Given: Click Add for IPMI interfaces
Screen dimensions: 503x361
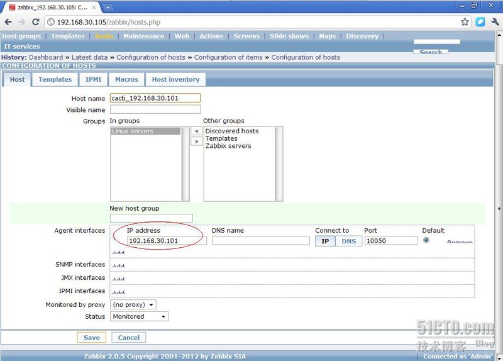Looking at the screenshot, I should (118, 292).
